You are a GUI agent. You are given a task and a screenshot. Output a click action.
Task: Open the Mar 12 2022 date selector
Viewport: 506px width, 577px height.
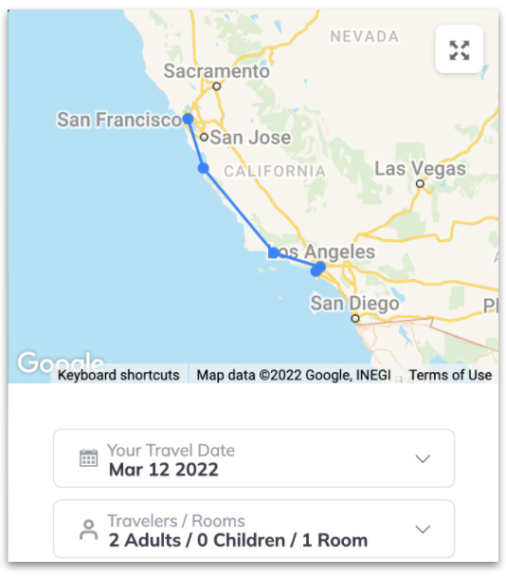tap(254, 458)
